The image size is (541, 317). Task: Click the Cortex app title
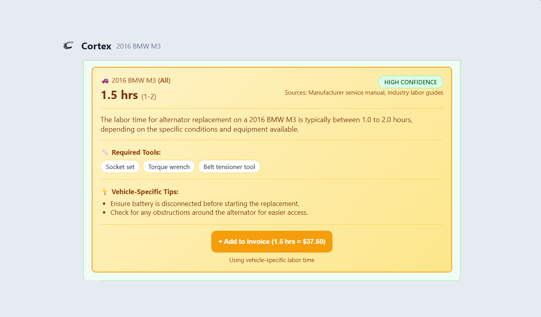pyautogui.click(x=96, y=46)
